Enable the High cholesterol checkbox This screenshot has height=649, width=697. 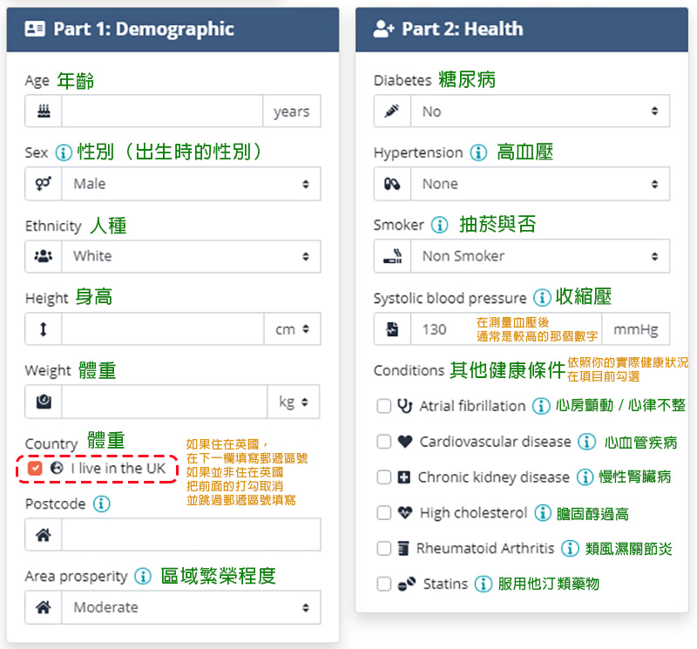pyautogui.click(x=383, y=512)
